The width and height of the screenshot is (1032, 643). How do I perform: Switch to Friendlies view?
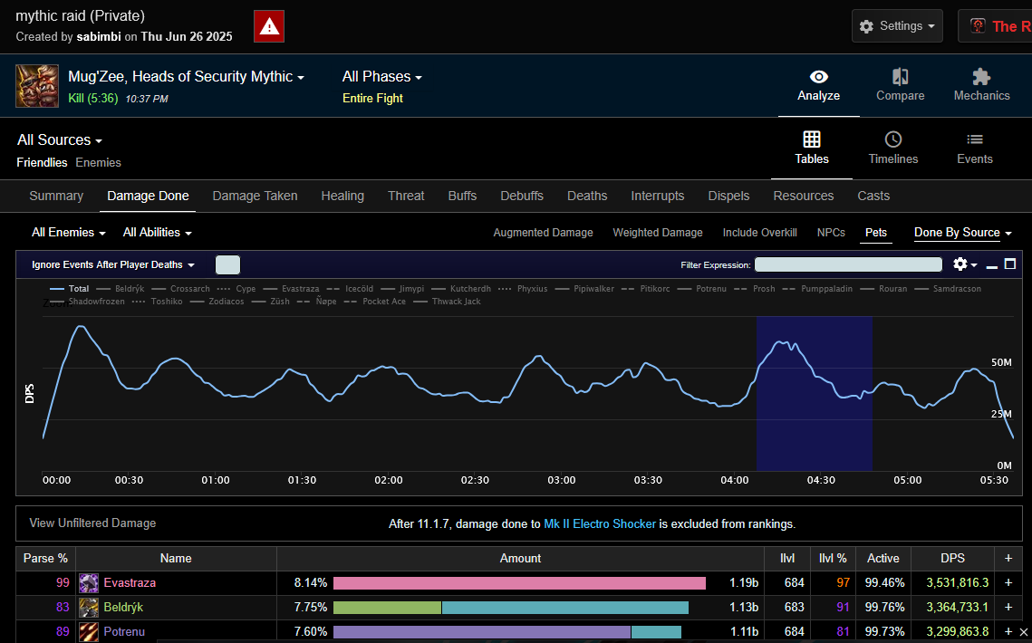point(42,162)
